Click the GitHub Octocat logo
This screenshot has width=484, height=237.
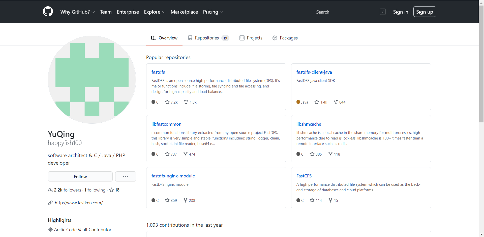tap(48, 12)
